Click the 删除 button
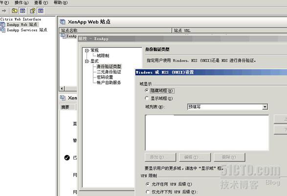 click(229, 157)
